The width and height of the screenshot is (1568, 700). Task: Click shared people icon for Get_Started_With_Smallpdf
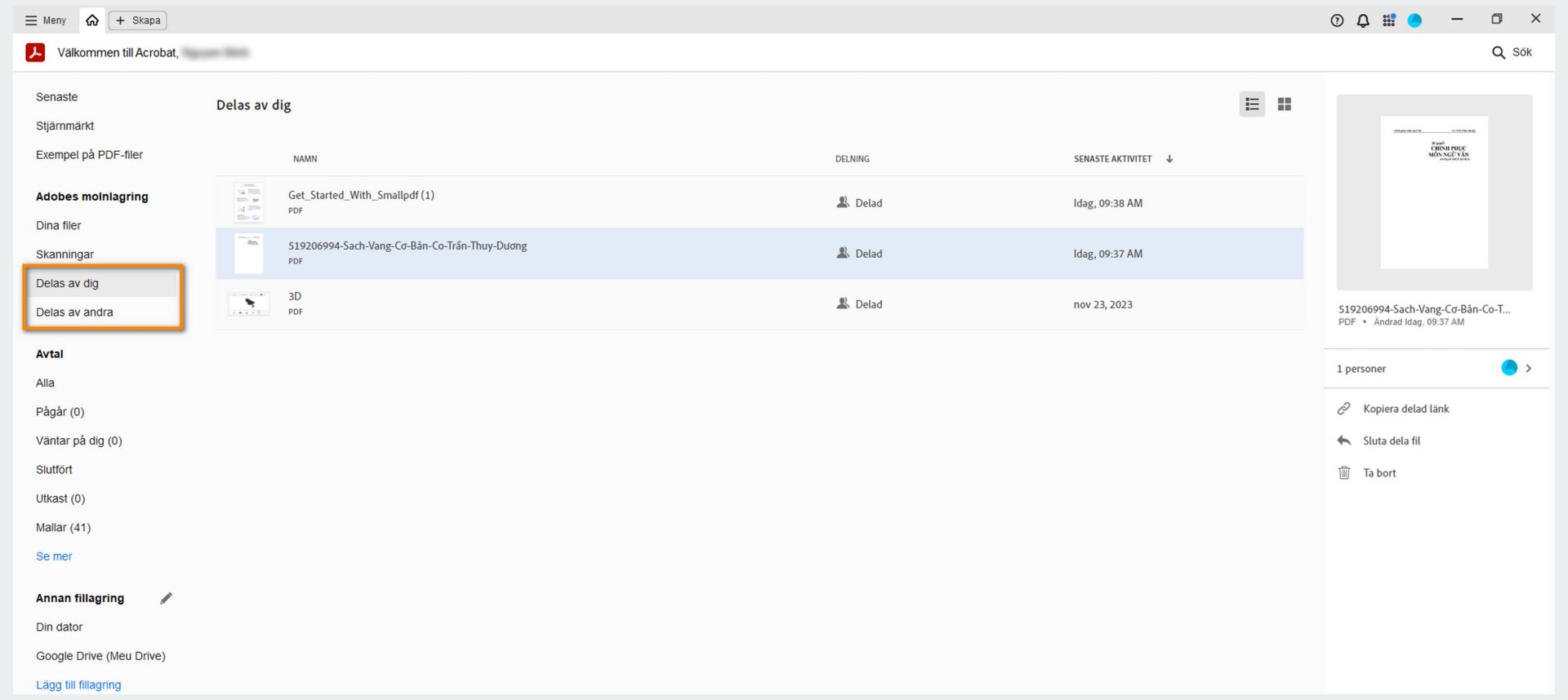coord(844,202)
